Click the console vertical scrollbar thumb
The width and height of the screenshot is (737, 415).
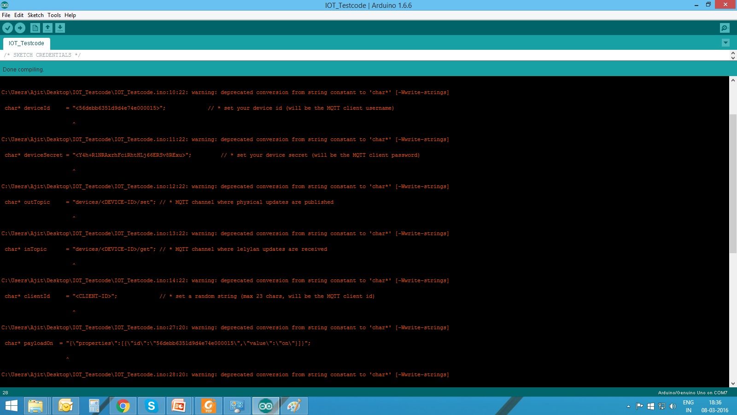coord(733,184)
